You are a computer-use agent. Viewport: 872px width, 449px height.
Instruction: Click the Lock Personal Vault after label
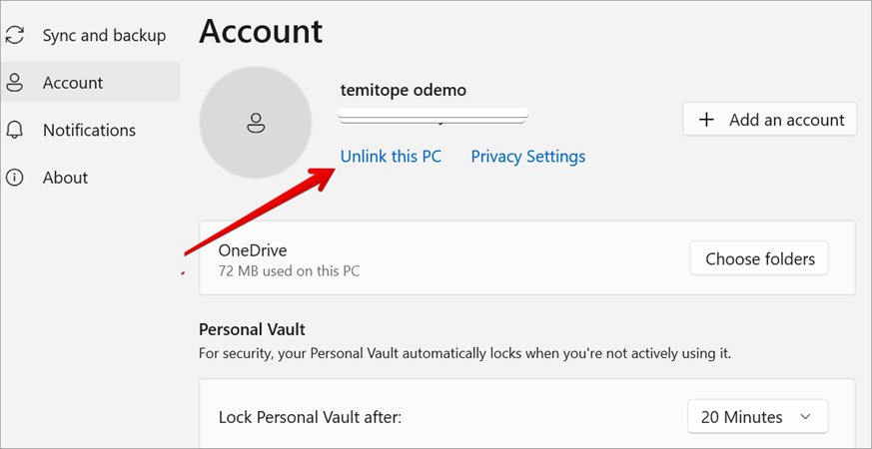coord(310,417)
